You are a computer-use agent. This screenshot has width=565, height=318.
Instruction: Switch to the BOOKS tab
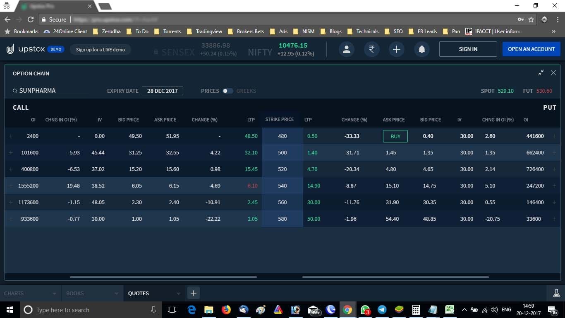pos(75,293)
